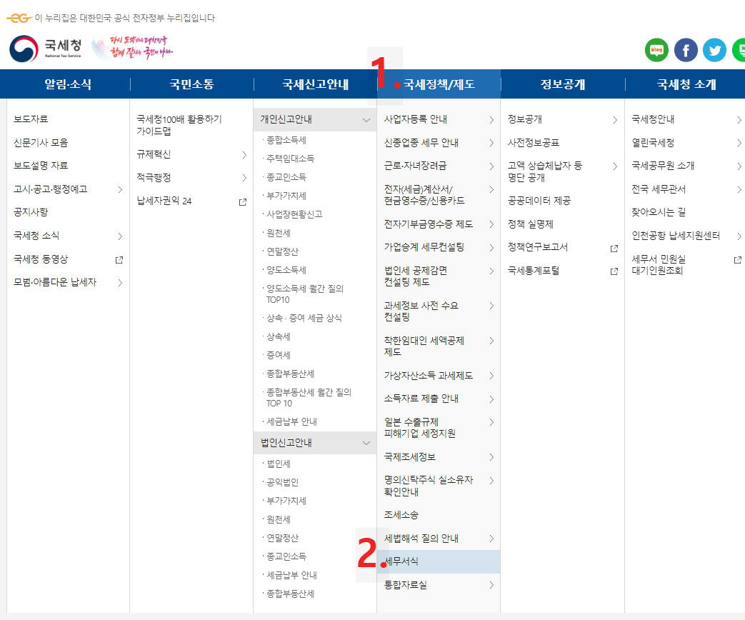Viewport: 745px width, 620px height.
Task: Open 국세청100배 활용하기 가이드맵
Action: pos(179,125)
